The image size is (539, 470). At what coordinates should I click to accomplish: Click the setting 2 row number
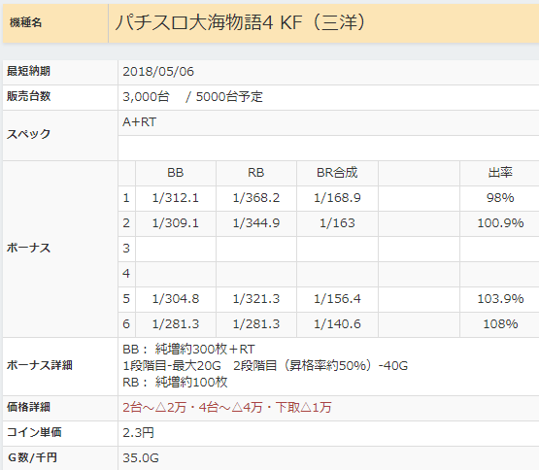point(126,223)
